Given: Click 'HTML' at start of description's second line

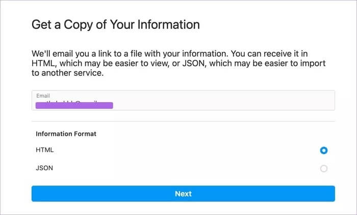Looking at the screenshot, I should point(44,63).
